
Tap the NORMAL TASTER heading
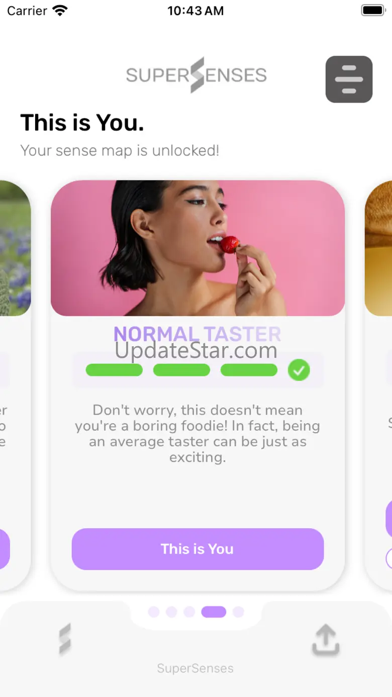point(197,334)
